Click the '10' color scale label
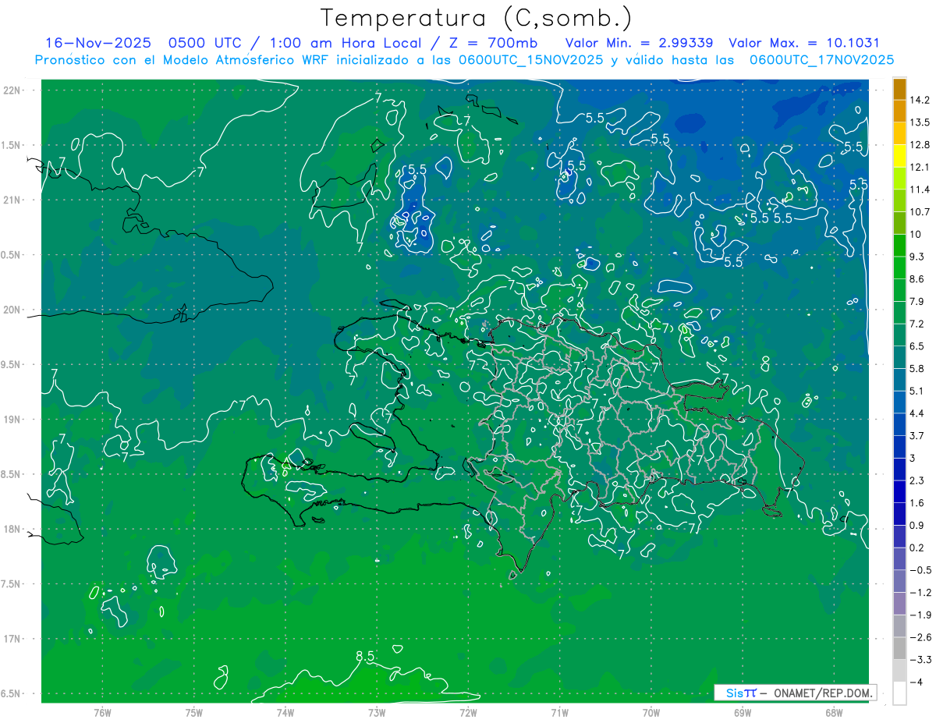This screenshot has height=723, width=936. click(916, 234)
